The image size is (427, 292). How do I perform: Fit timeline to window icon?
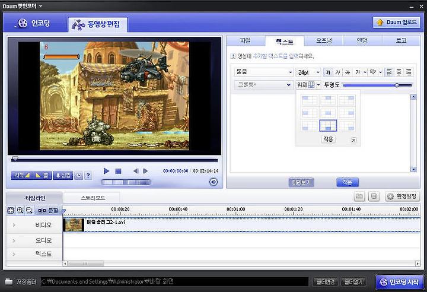10,210
